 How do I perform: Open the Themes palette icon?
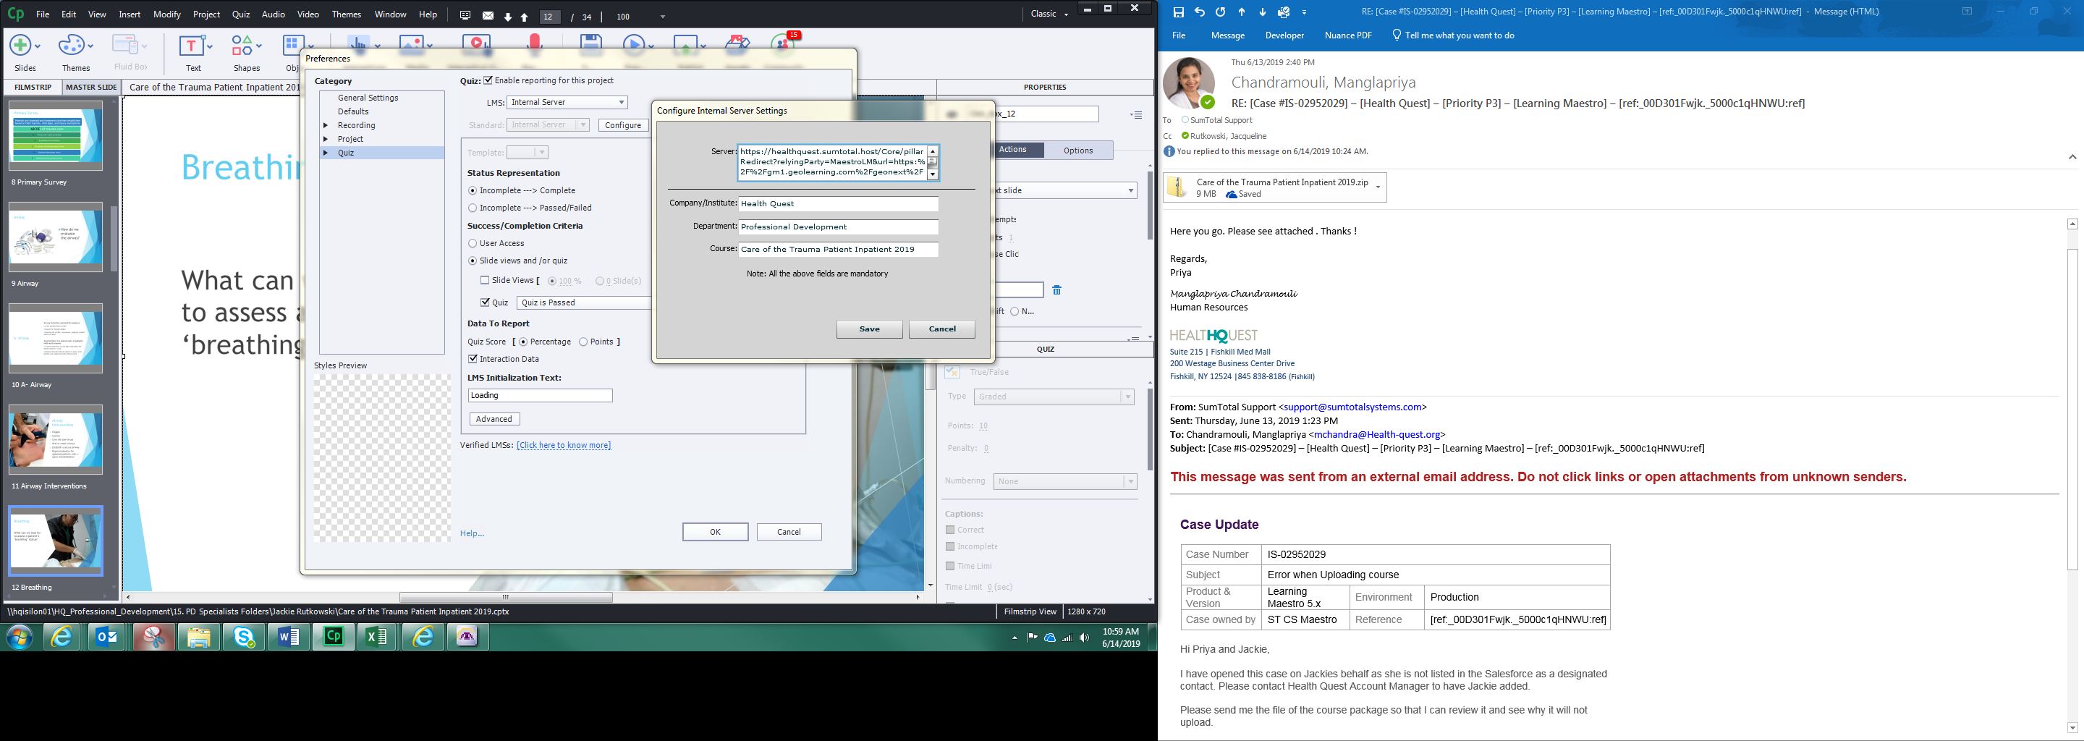pos(72,46)
